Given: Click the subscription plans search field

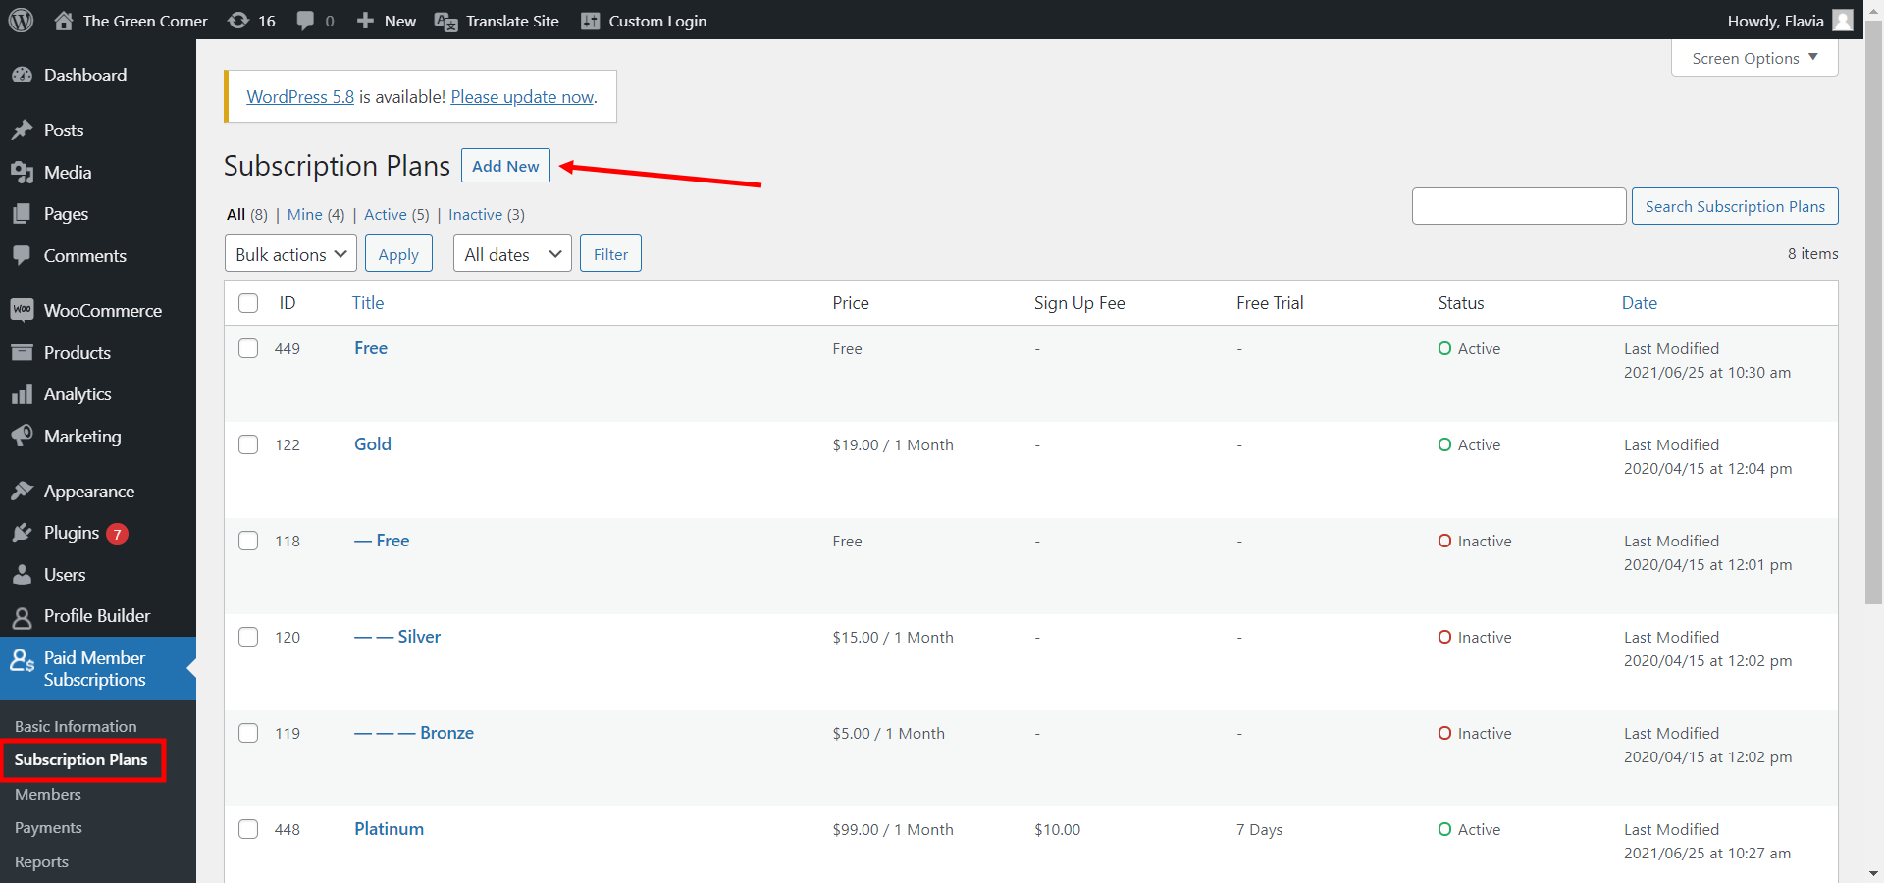Looking at the screenshot, I should coord(1519,206).
